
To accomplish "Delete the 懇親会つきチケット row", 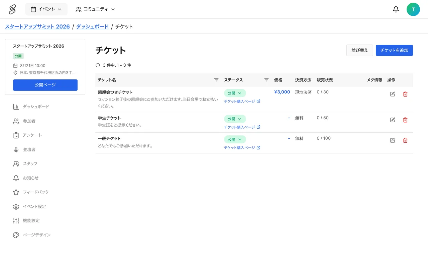I will click(405, 94).
